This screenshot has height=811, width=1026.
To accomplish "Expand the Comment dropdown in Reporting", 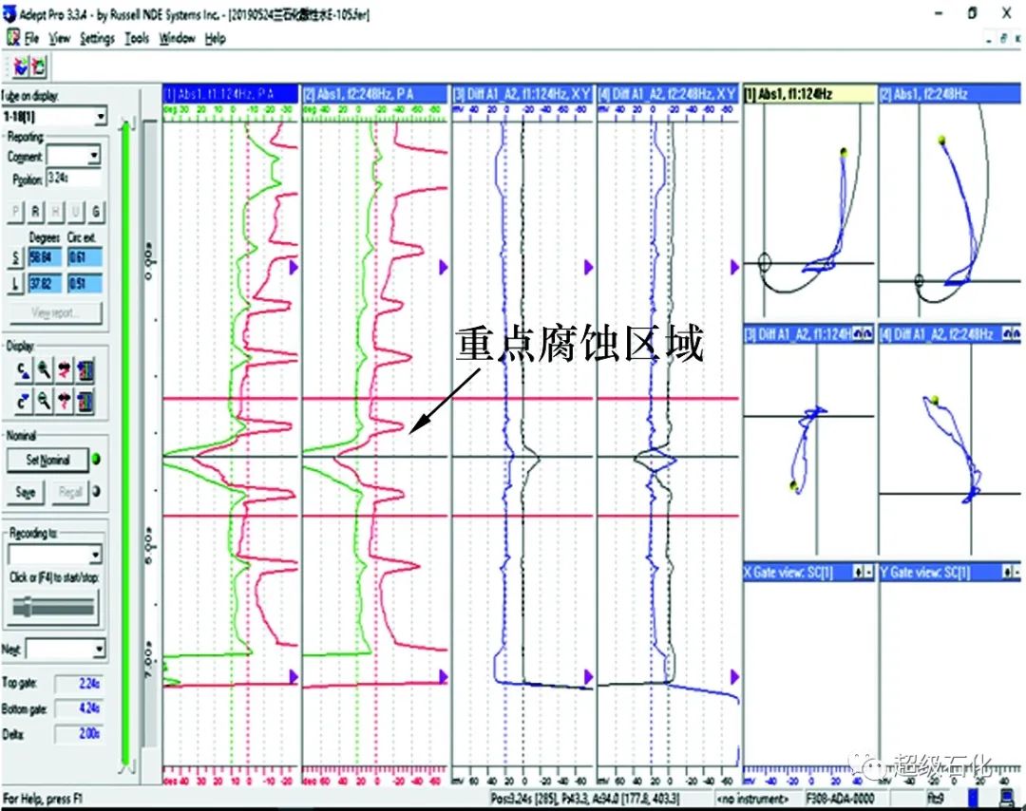I will coord(93,157).
